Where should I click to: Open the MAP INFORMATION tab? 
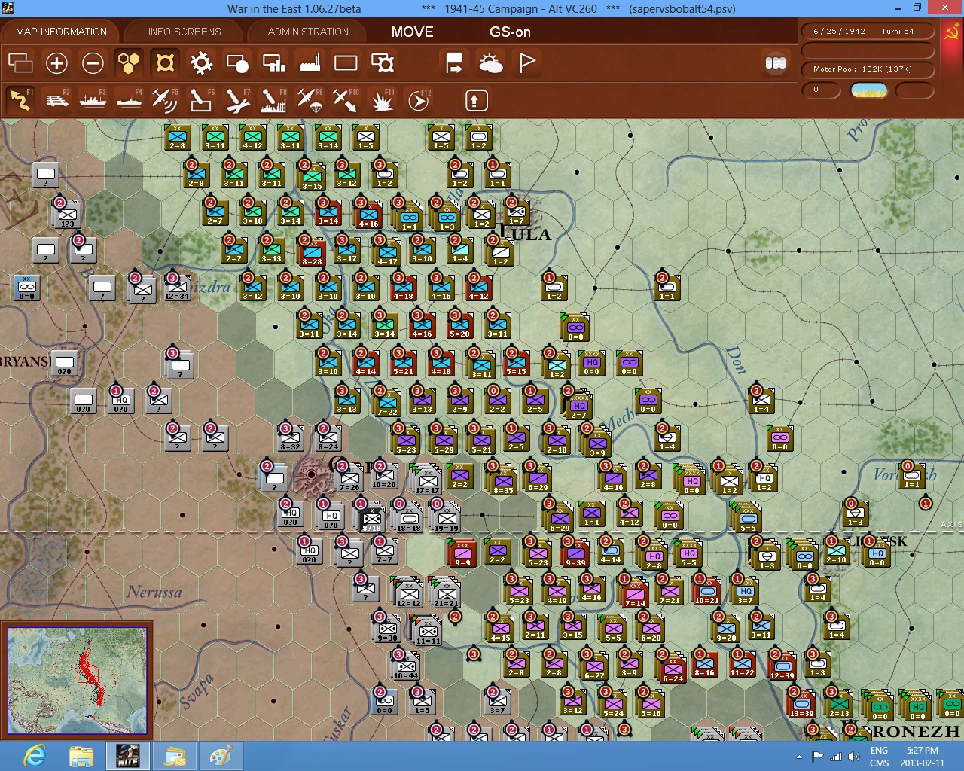pos(61,32)
